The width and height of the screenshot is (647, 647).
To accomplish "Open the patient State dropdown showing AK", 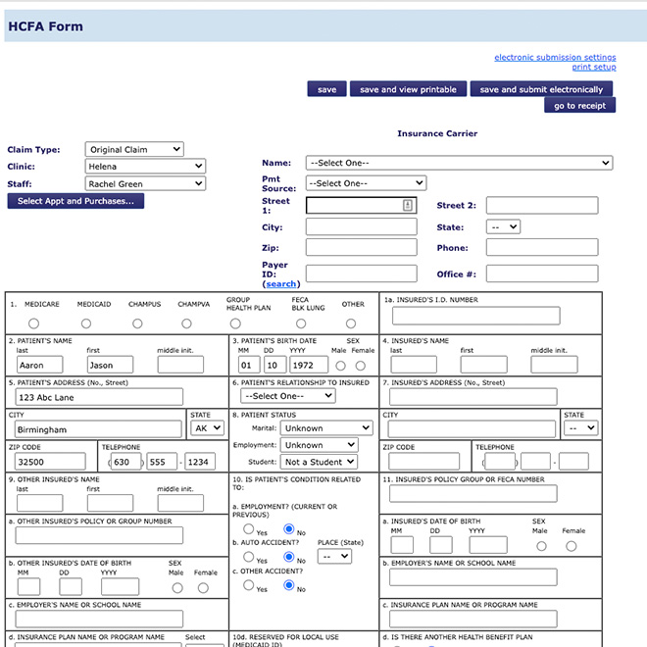I will pos(207,427).
